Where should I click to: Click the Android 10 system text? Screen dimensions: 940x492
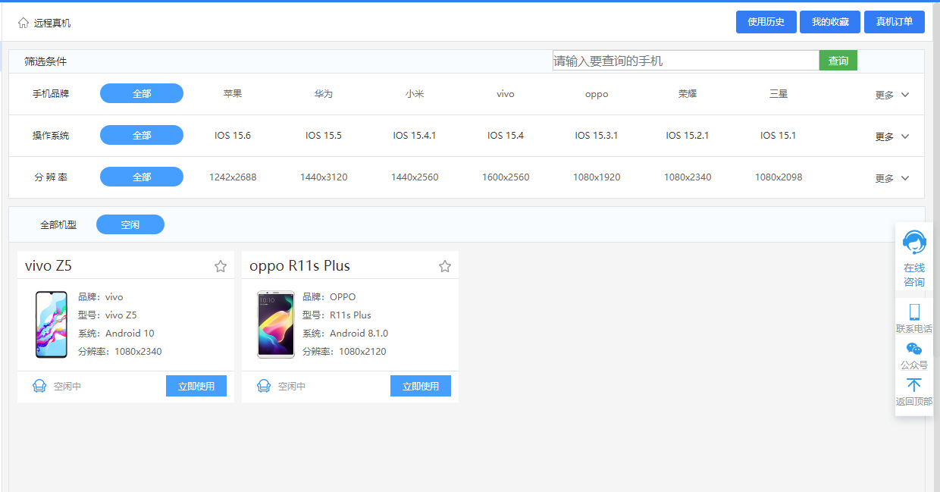point(130,334)
